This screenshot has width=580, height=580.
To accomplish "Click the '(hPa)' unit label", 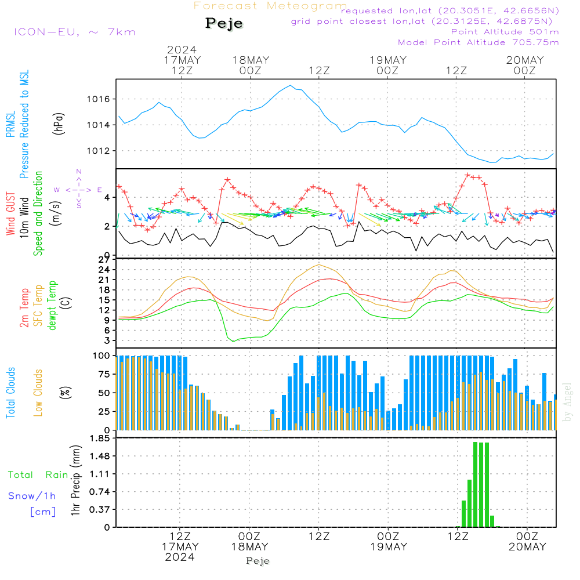I will (59, 124).
